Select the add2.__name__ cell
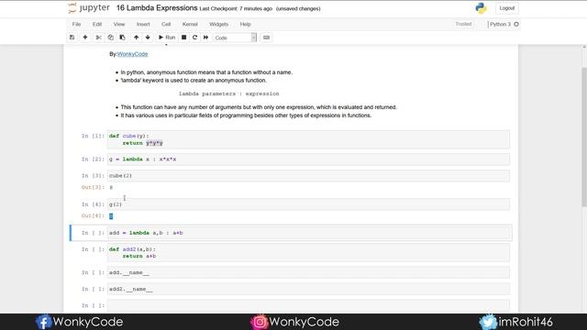587x330 pixels. click(x=308, y=289)
